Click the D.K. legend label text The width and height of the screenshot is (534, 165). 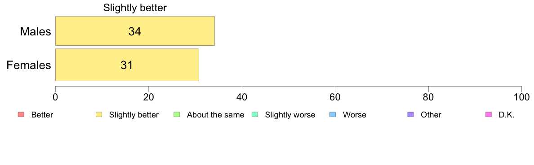click(507, 115)
